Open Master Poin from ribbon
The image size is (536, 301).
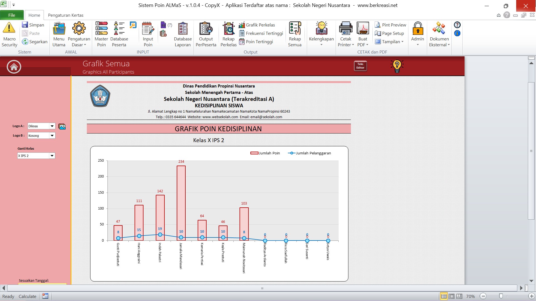coord(101,28)
